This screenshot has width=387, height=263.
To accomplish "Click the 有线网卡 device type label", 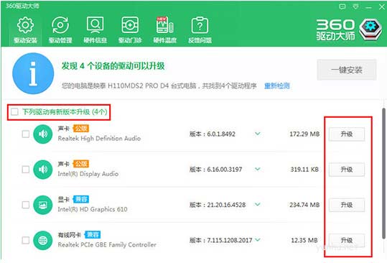I will click(70, 234).
